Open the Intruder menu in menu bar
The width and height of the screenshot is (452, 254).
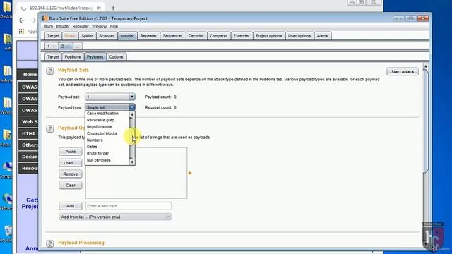pyautogui.click(x=63, y=26)
